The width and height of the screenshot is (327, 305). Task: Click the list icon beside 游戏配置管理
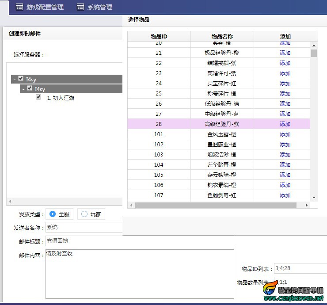pyautogui.click(x=19, y=7)
